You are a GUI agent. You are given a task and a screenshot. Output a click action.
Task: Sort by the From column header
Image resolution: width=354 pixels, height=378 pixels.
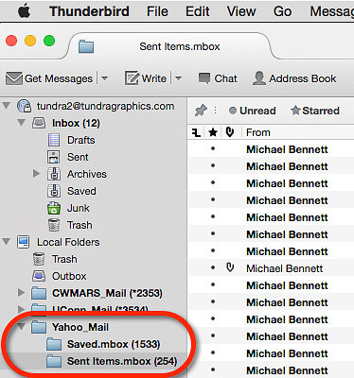258,132
